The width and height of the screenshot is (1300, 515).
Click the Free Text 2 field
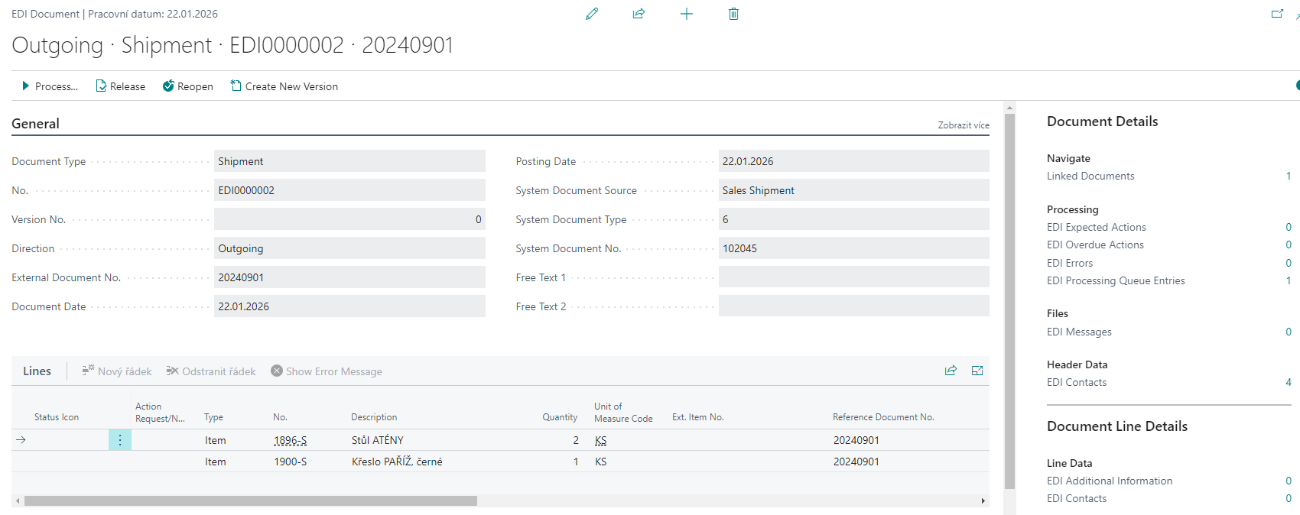[x=854, y=306]
